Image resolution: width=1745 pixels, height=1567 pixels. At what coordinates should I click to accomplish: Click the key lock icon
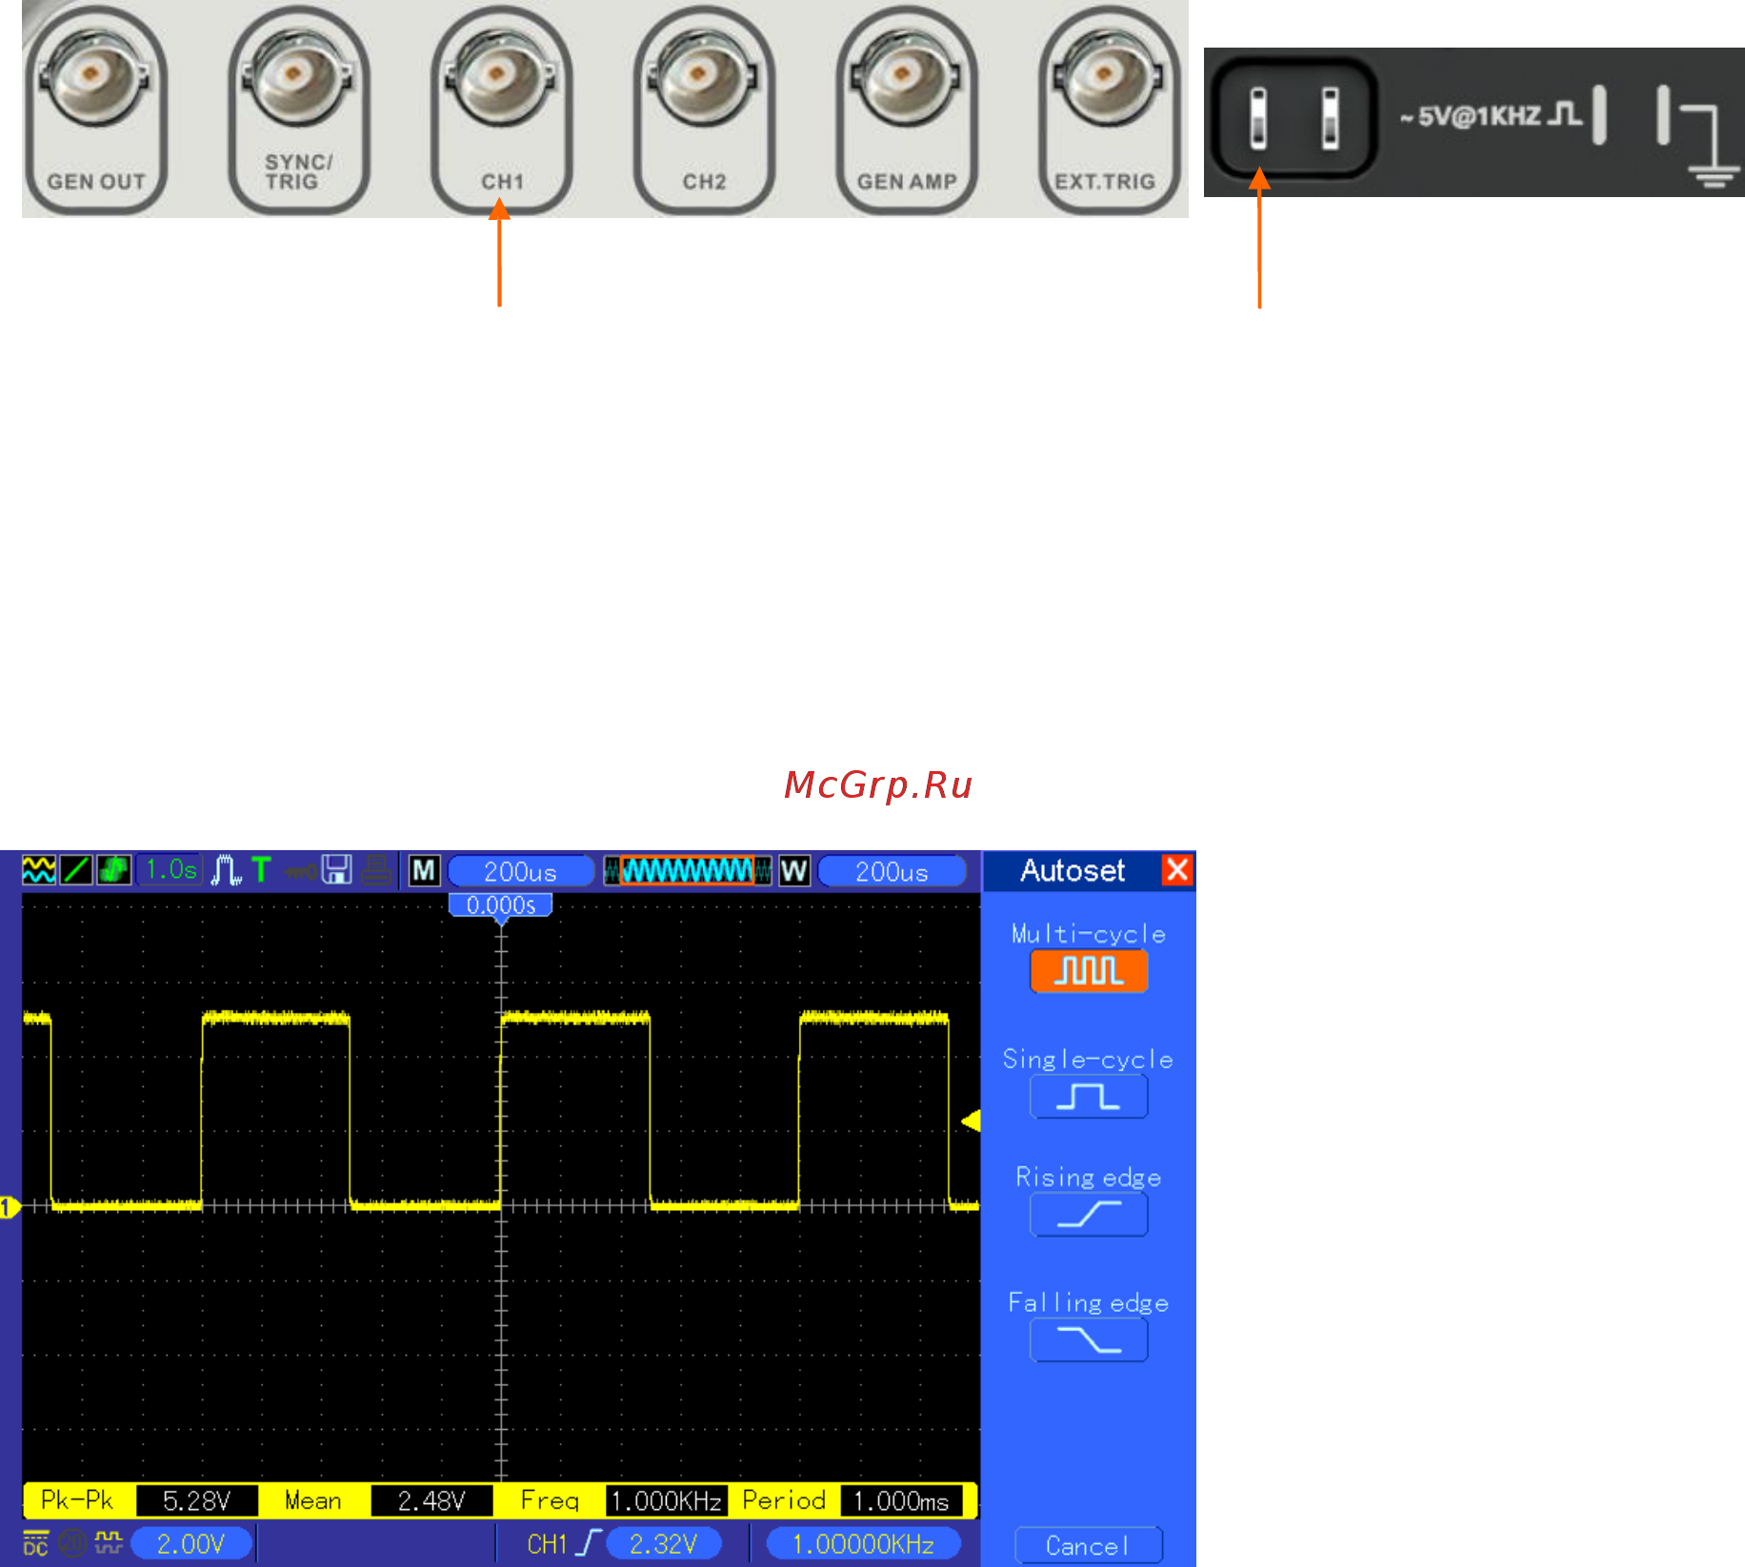301,871
